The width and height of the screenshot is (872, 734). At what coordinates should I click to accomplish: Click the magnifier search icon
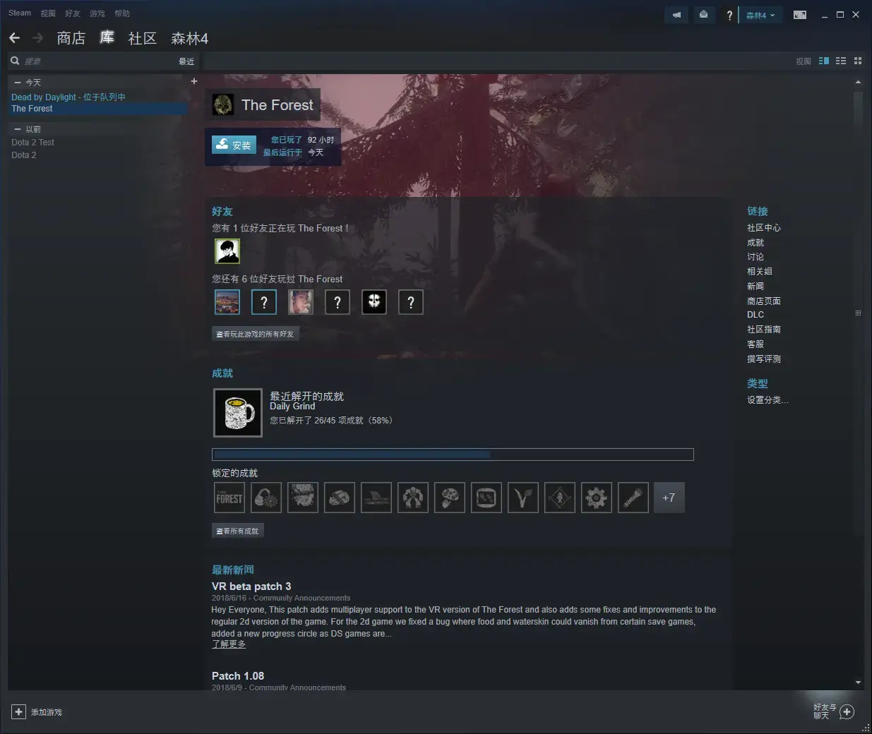coord(15,61)
